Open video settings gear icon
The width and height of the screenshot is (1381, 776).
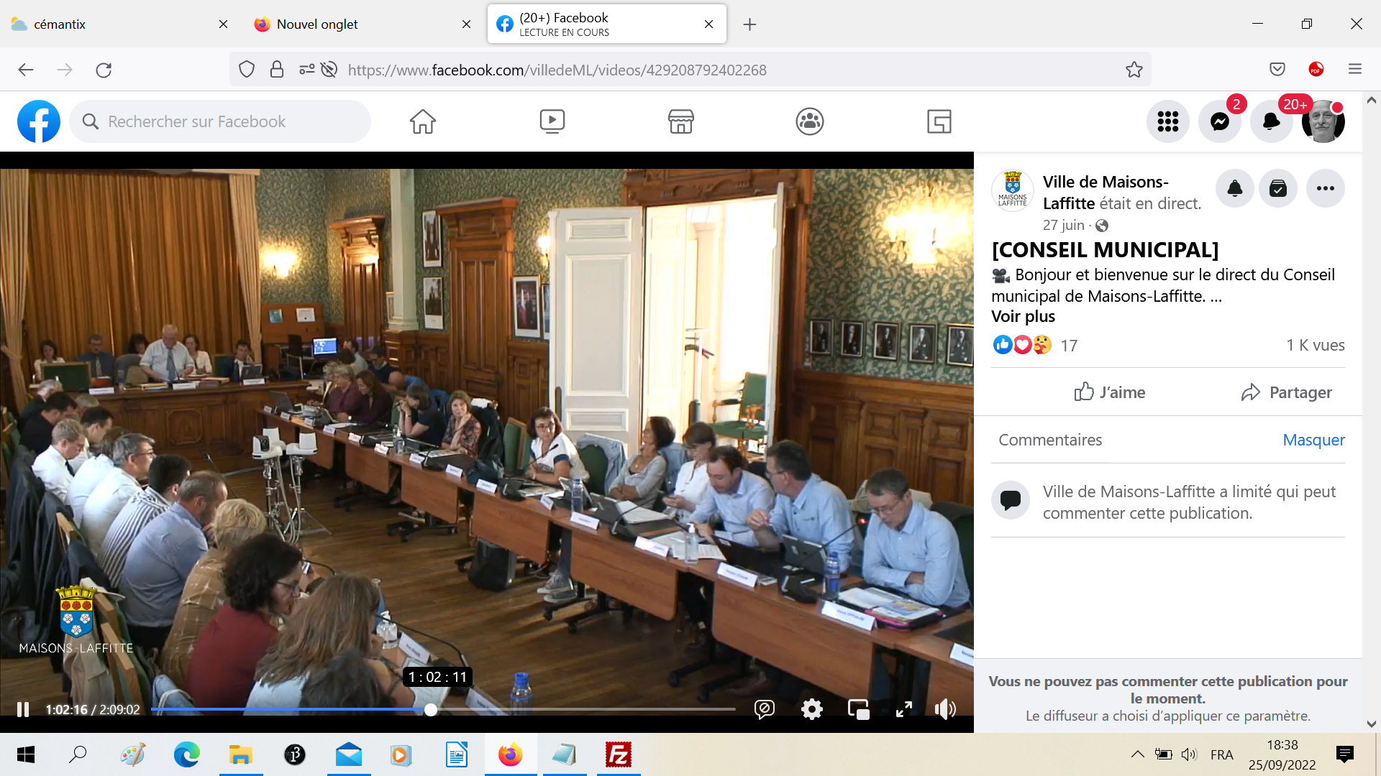[812, 709]
